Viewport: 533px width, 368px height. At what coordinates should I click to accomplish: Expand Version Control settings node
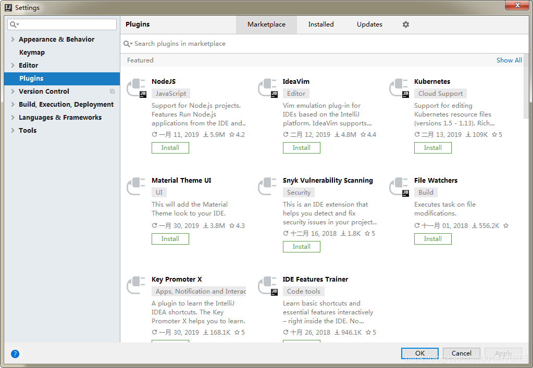tap(13, 91)
